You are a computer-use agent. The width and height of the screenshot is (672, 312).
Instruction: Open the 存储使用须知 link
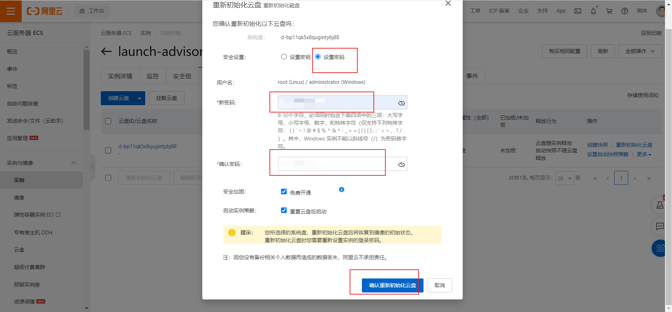[643, 95]
